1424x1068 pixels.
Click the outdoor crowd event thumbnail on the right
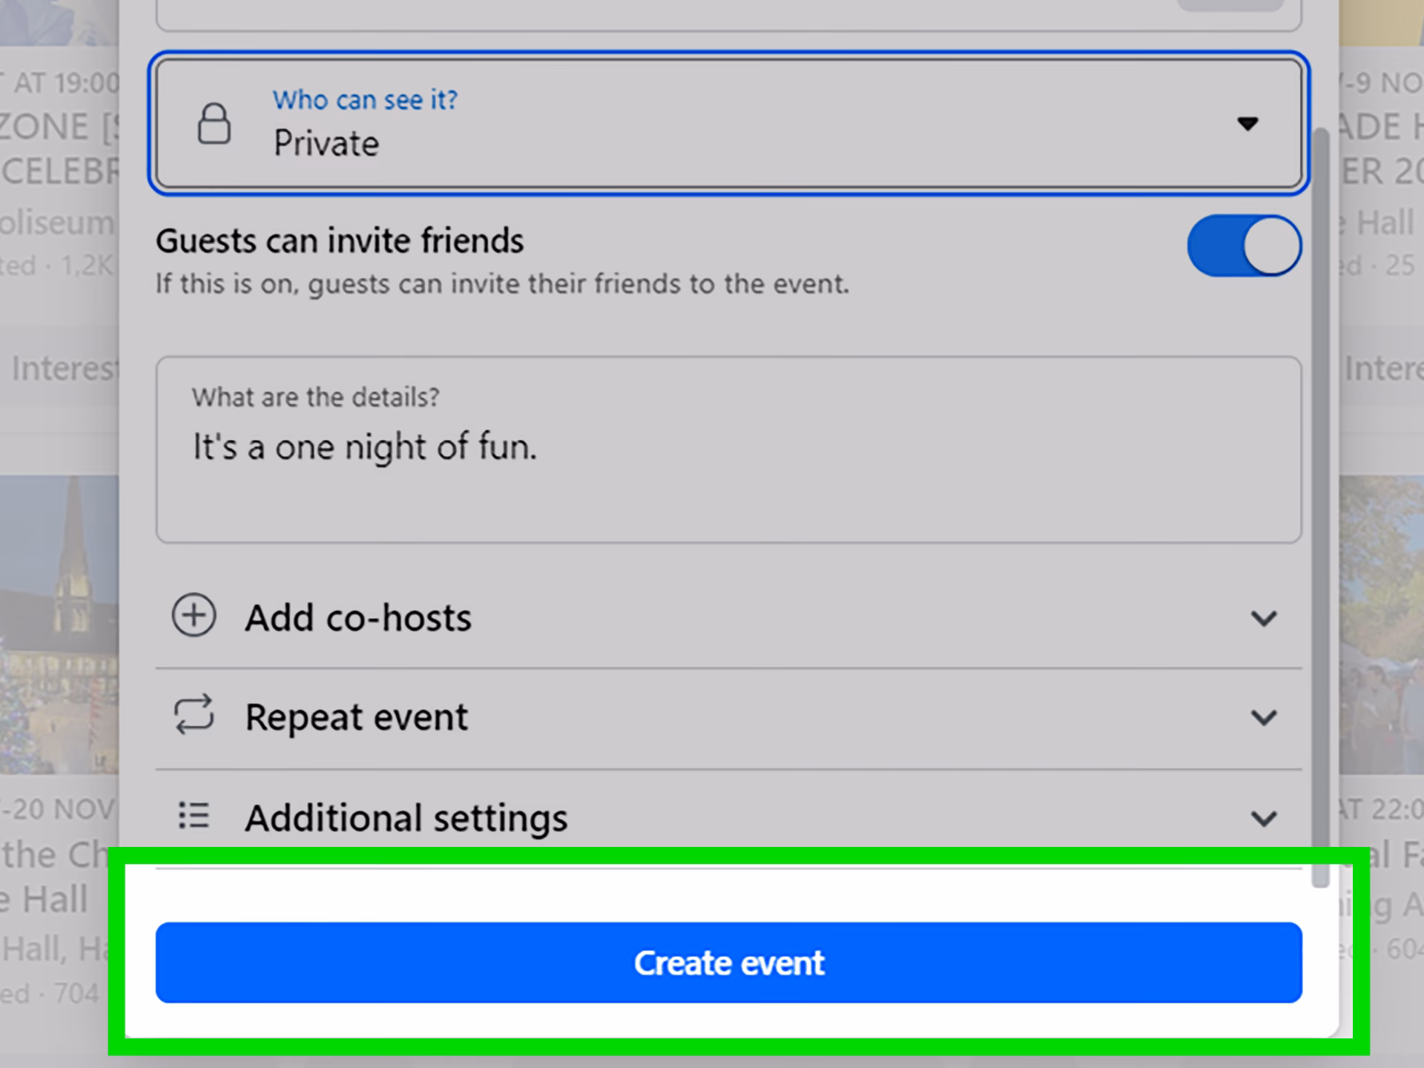pyautogui.click(x=1381, y=625)
